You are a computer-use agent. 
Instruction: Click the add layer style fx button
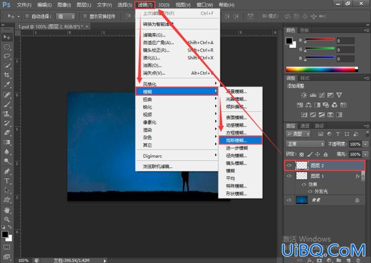tap(310, 260)
